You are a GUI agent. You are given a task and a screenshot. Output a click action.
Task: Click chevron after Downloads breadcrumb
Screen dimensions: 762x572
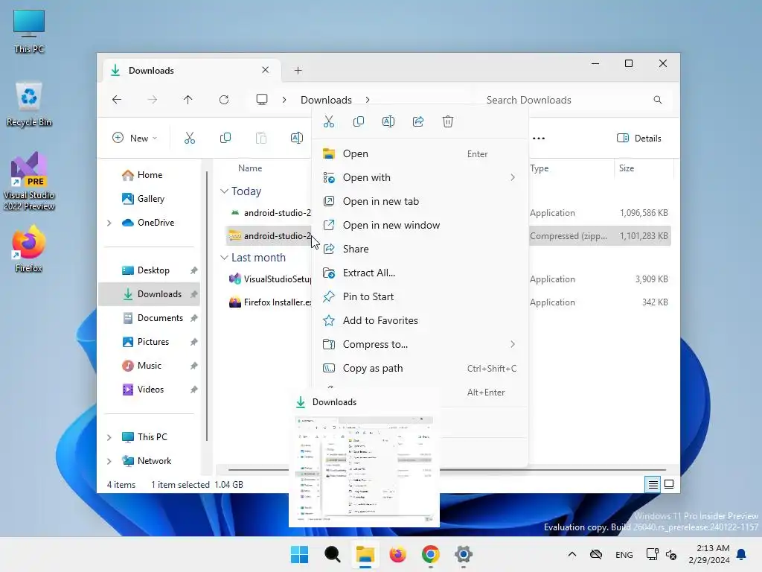click(368, 100)
